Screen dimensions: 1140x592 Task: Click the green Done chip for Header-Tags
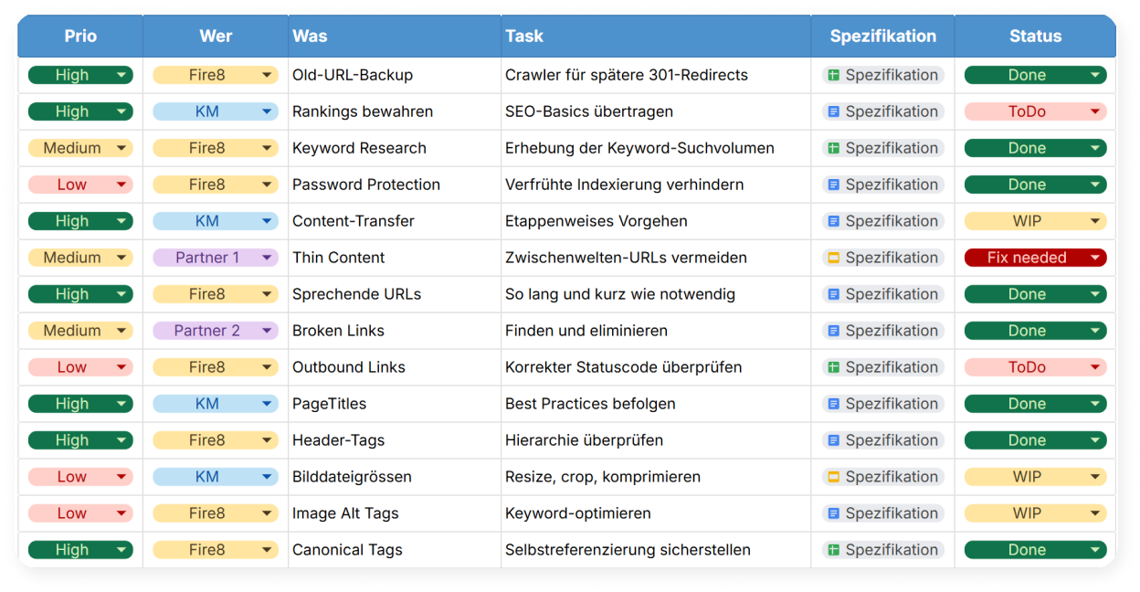coord(1027,440)
